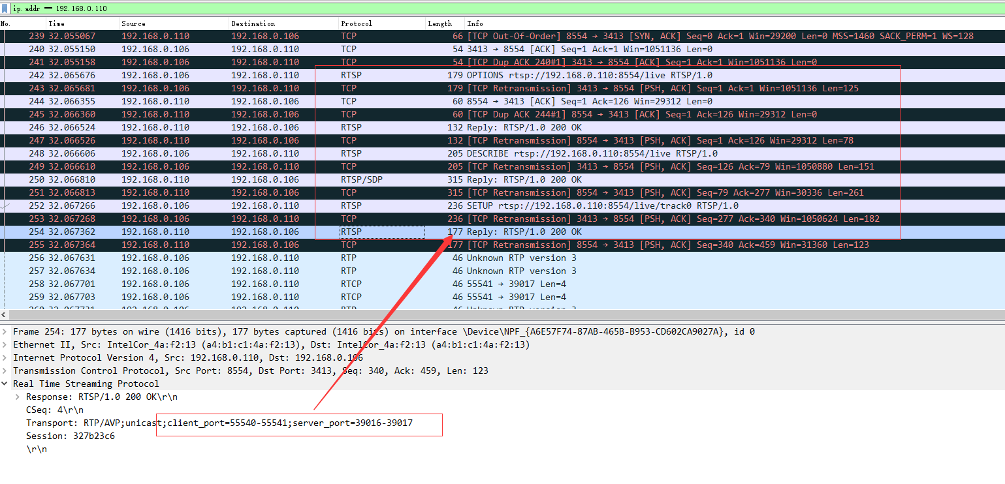
Task: Select packet 250 RTSP/SDP reply row
Action: [x=502, y=179]
